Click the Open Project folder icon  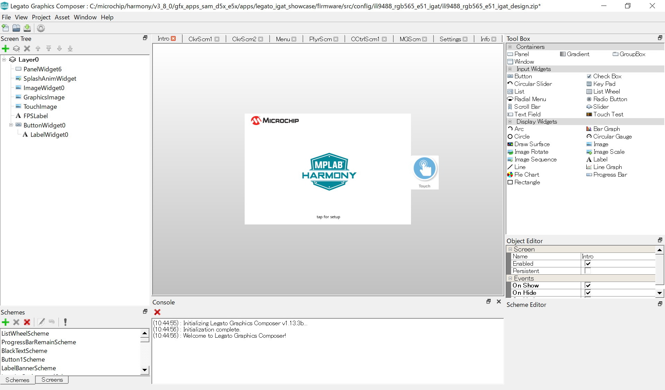[16, 28]
